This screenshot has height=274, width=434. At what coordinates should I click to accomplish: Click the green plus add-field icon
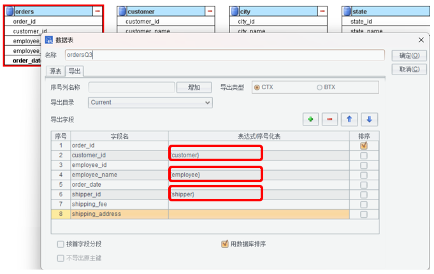coord(310,119)
